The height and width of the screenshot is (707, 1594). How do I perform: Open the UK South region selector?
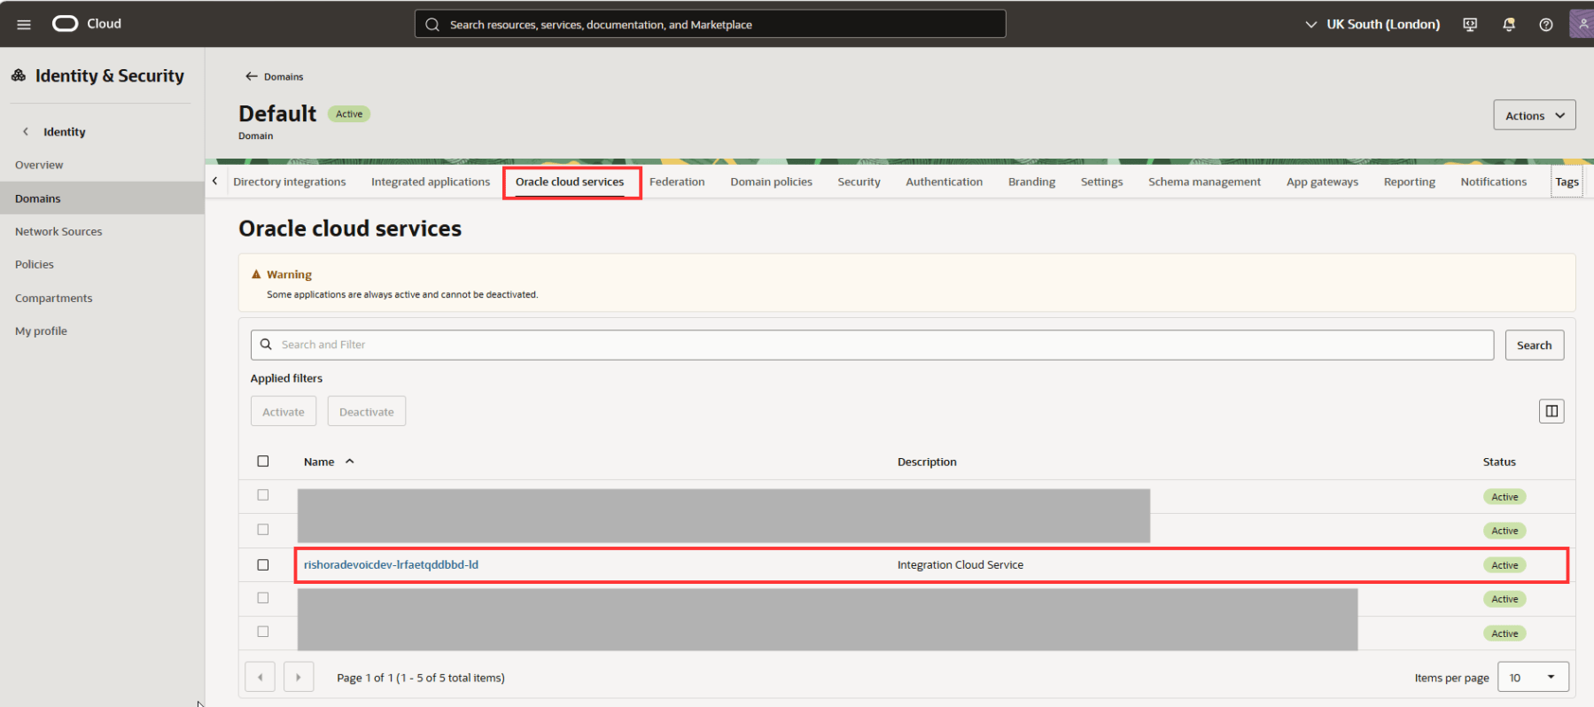(1372, 25)
